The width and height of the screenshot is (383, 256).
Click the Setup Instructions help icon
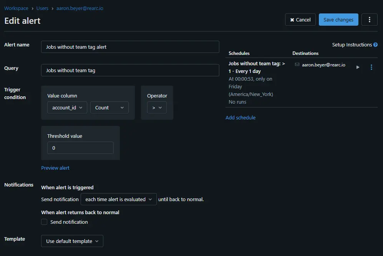click(375, 45)
